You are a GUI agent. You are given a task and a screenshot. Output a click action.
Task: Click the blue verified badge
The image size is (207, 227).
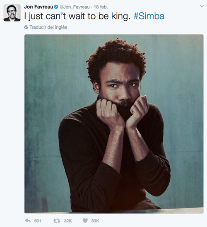(56, 7)
